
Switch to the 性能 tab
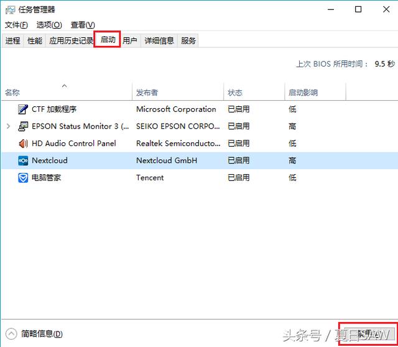point(35,41)
